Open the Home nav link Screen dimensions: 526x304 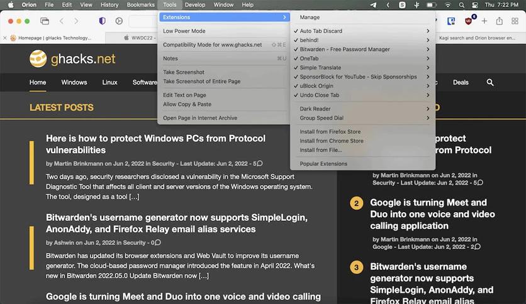(38, 82)
